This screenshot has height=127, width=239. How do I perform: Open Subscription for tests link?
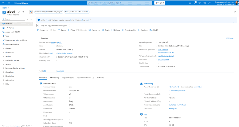point(65,53)
